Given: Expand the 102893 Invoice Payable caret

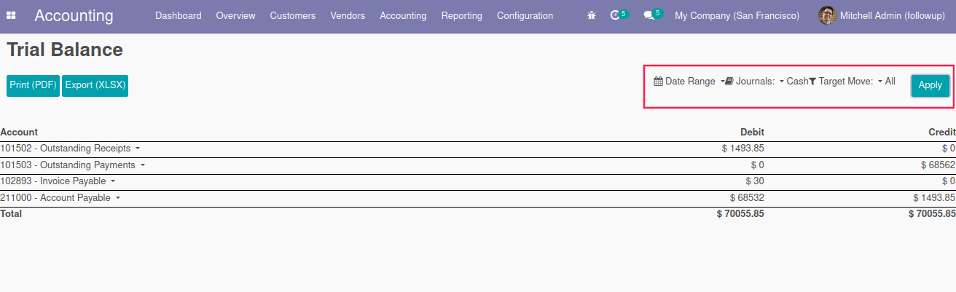Looking at the screenshot, I should [x=113, y=181].
